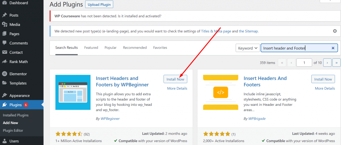Click the '359 items' count text
Screen dimensions: 341x145
267,63
